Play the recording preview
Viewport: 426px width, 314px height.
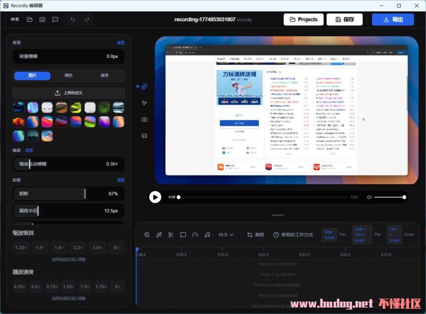pos(155,197)
